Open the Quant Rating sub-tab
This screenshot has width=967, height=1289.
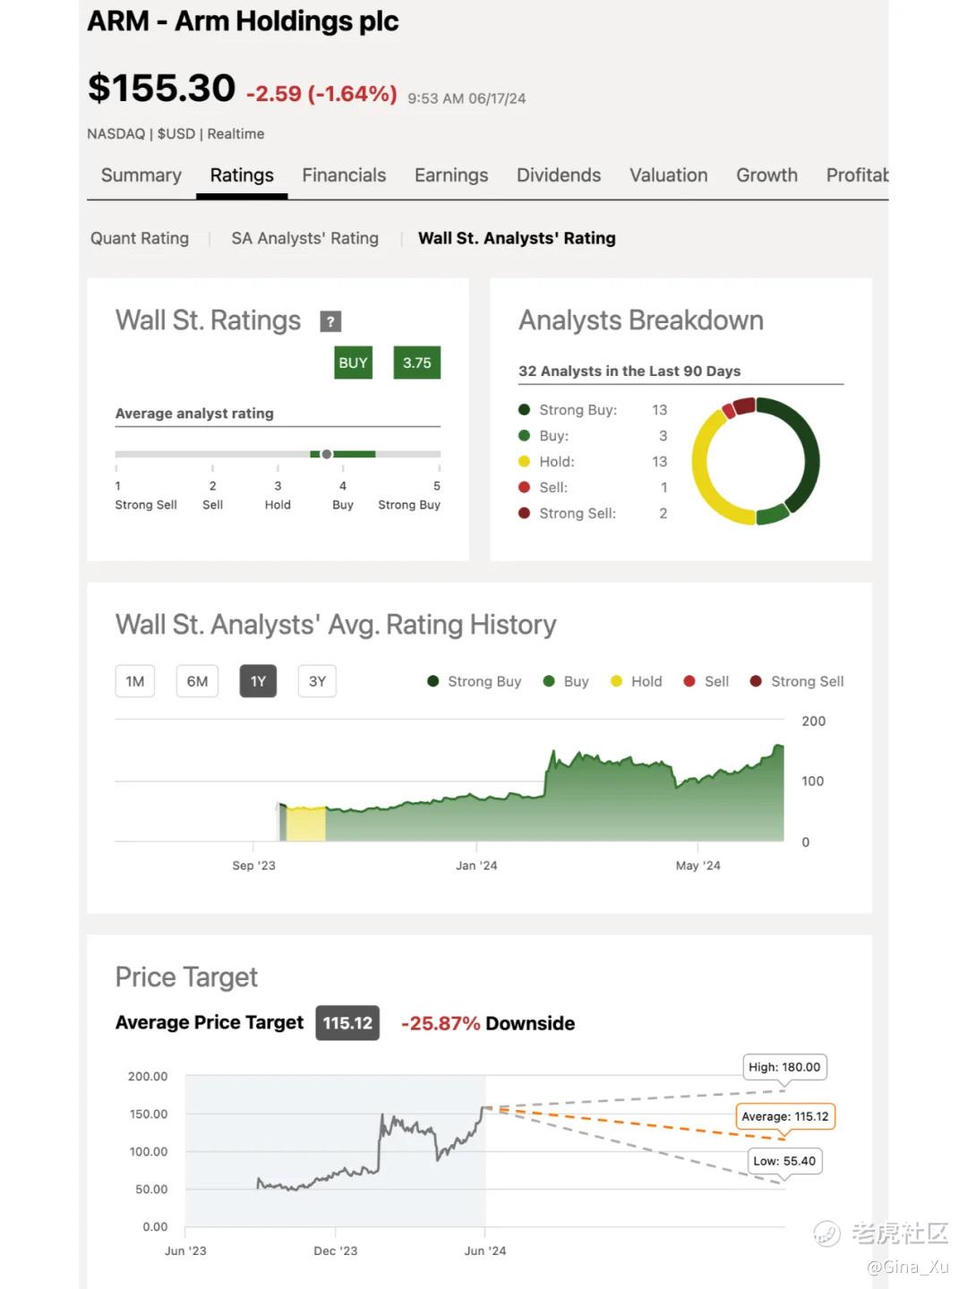click(140, 238)
